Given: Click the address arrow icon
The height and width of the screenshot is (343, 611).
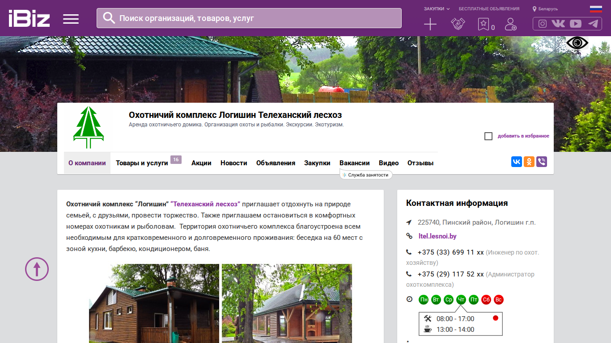Looking at the screenshot, I should click(409, 222).
